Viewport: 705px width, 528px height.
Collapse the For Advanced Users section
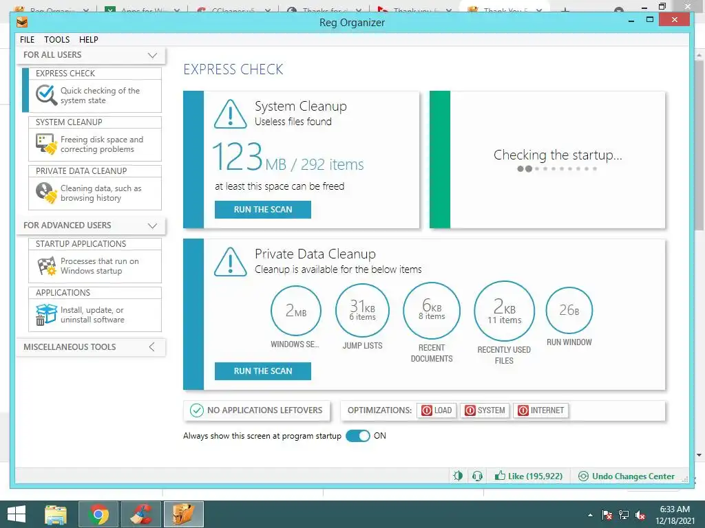[x=152, y=225]
